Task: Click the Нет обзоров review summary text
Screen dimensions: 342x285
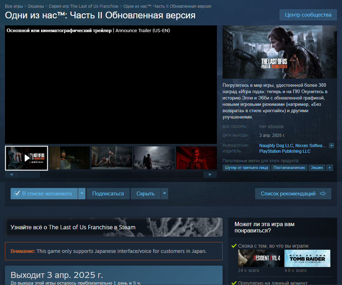Action: click(271, 127)
